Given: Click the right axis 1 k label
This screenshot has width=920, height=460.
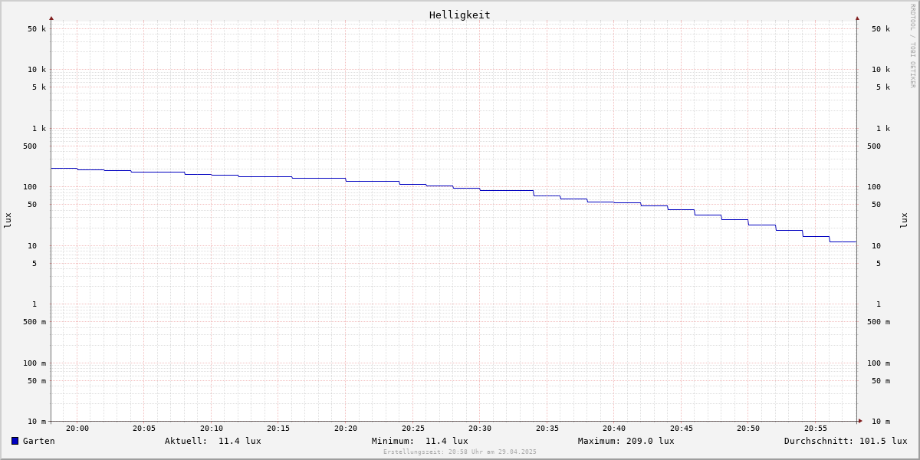Looking at the screenshot, I should pos(883,129).
